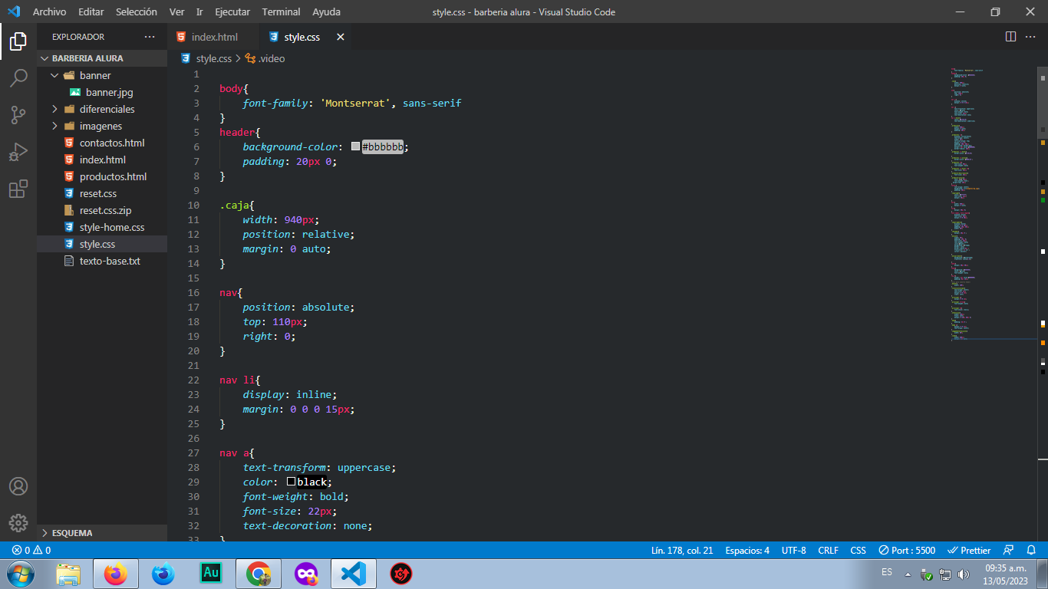The height and width of the screenshot is (589, 1048).
Task: Open the Explorer view in activity bar
Action: [18, 41]
